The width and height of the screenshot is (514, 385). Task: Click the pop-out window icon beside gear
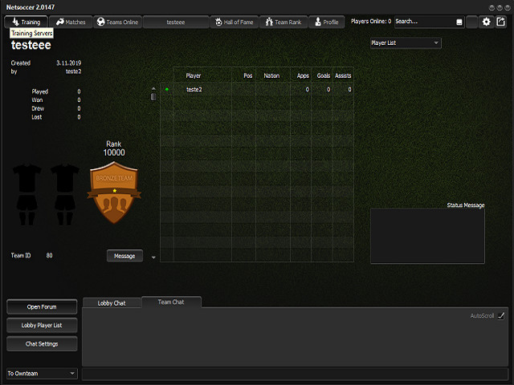pyautogui.click(x=502, y=22)
